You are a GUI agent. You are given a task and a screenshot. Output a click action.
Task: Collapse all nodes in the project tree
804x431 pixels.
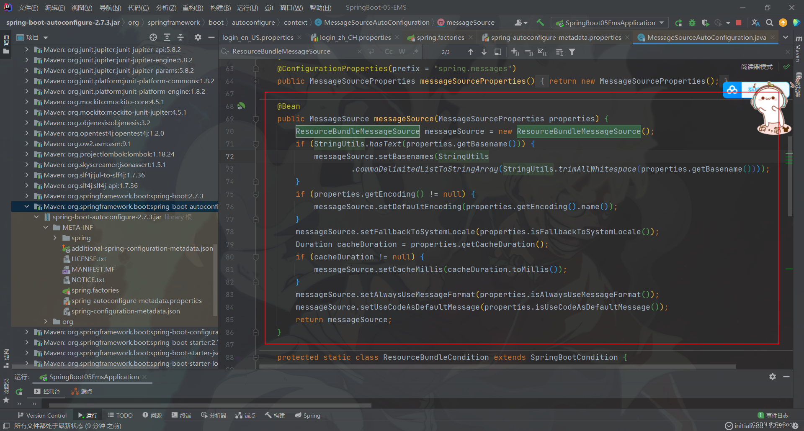pos(180,37)
